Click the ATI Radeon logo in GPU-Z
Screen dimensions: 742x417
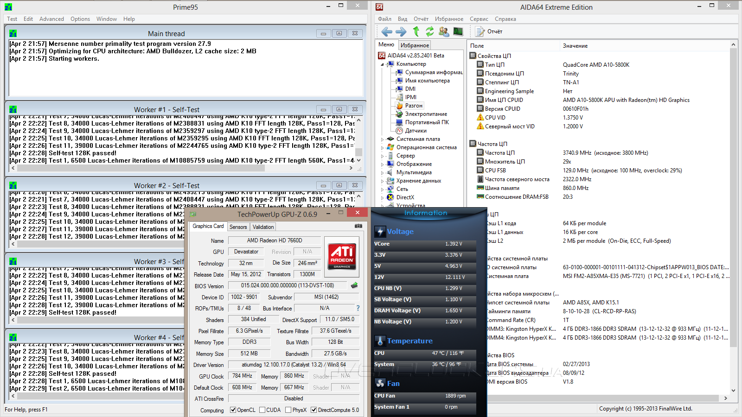pos(342,257)
